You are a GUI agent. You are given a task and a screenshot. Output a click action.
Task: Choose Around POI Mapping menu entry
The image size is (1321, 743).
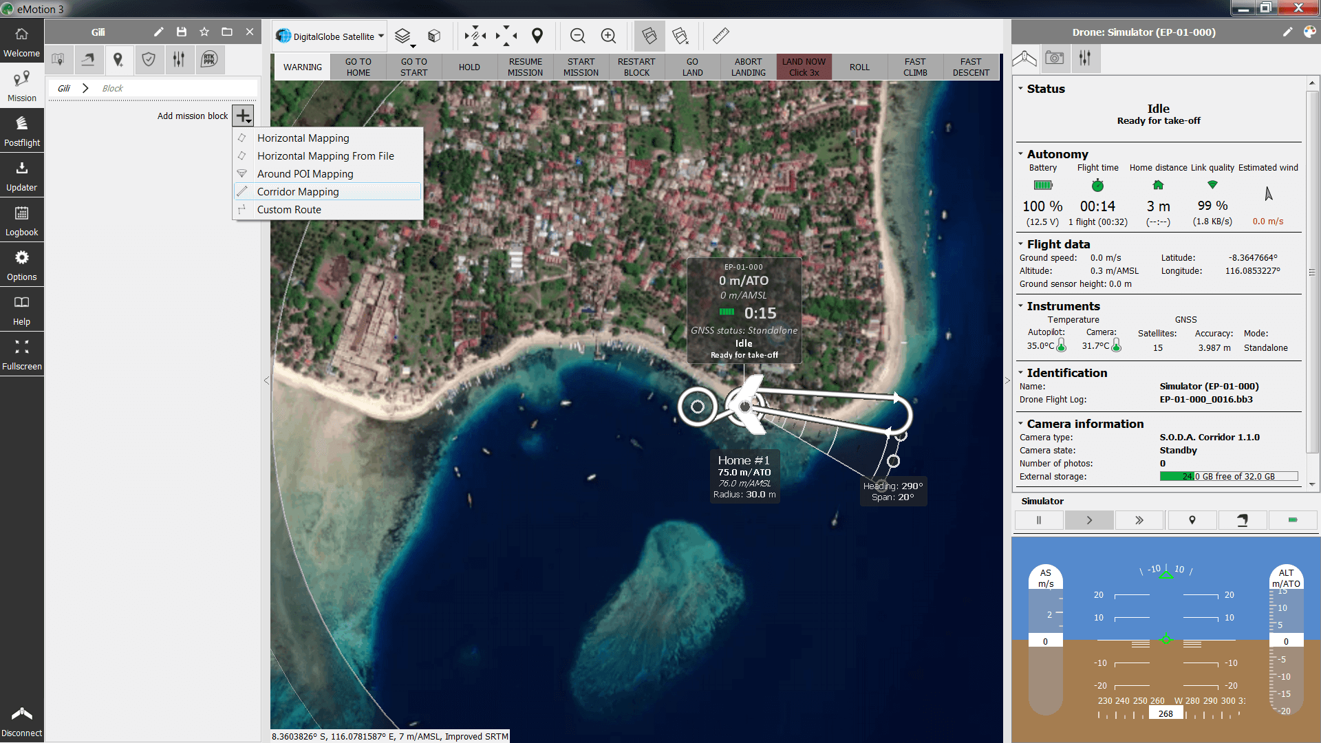[x=305, y=173]
